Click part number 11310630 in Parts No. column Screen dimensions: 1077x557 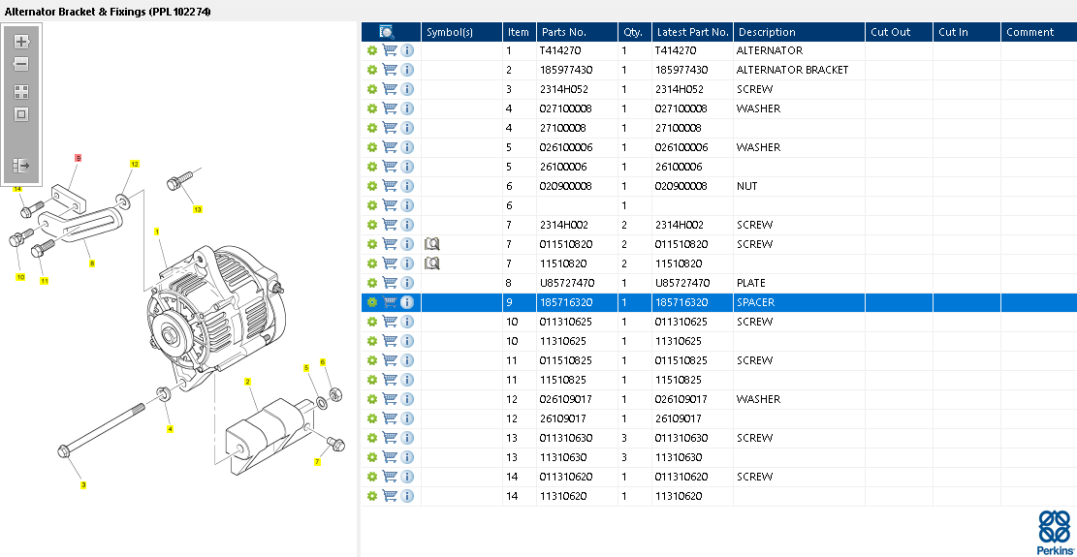click(x=563, y=457)
